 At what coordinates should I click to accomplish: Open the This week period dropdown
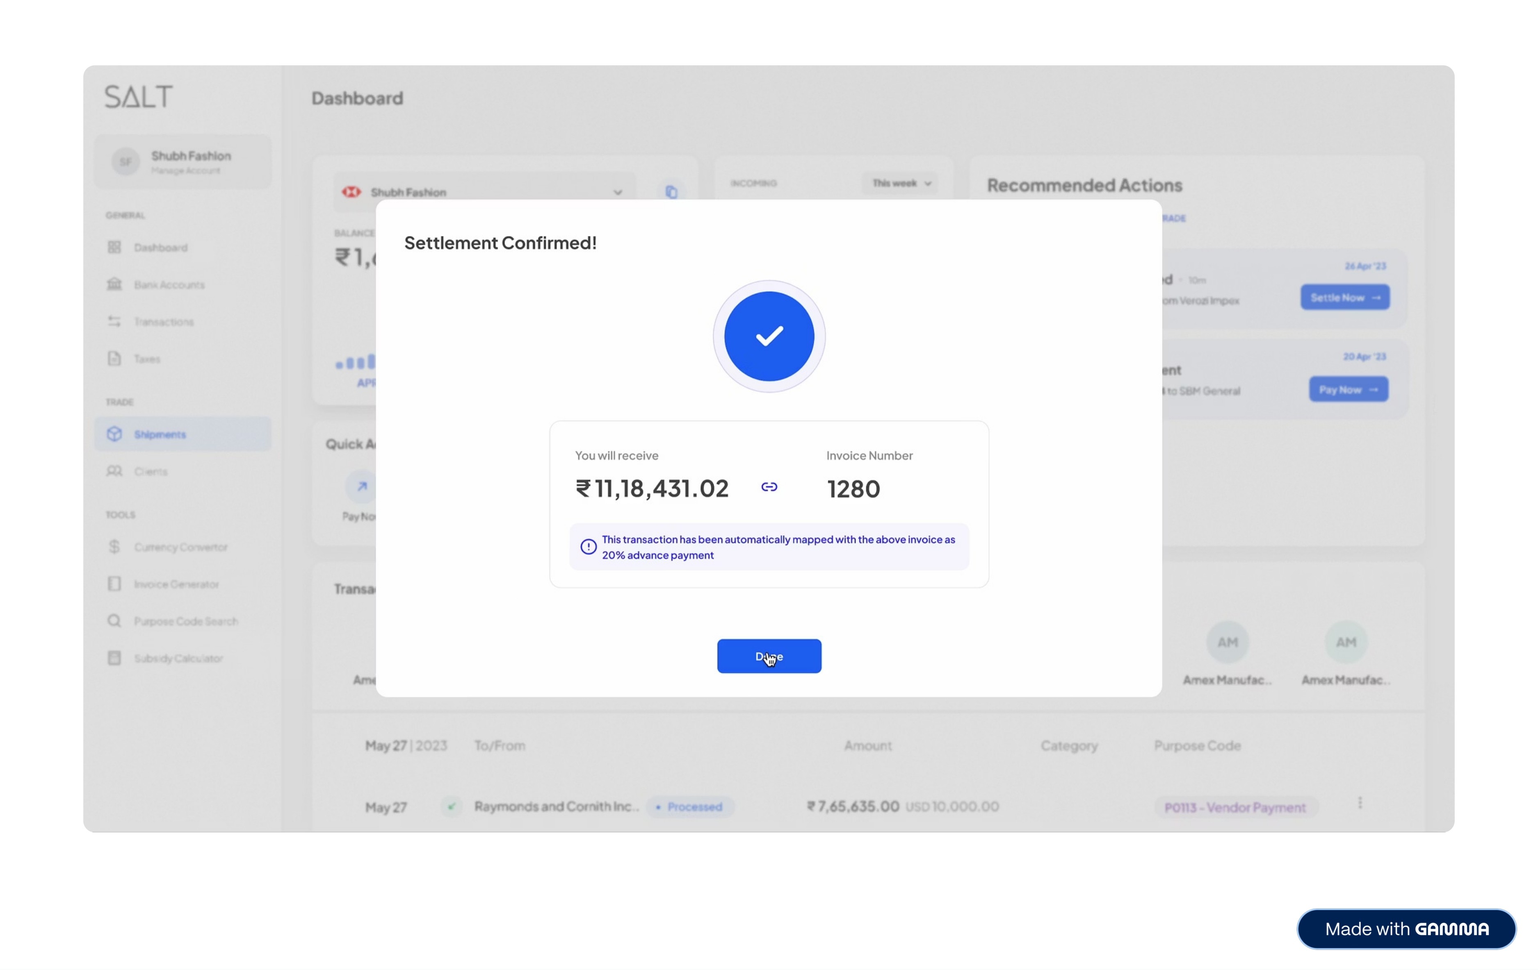coord(901,183)
